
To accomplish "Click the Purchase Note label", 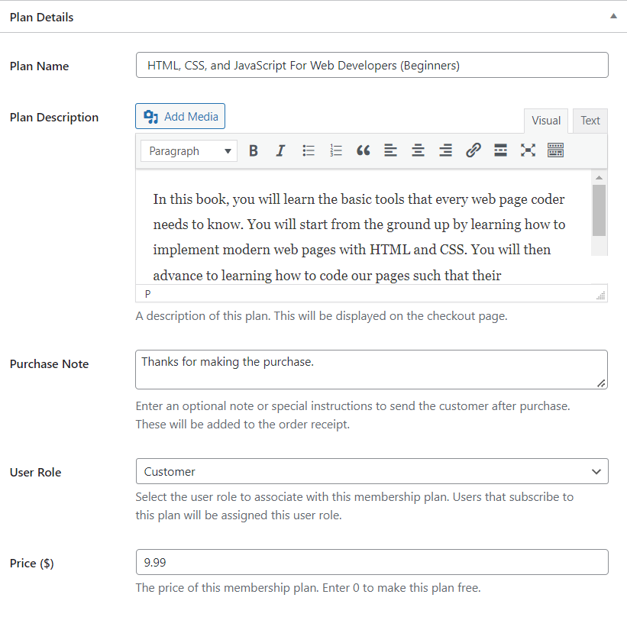I will pyautogui.click(x=49, y=364).
